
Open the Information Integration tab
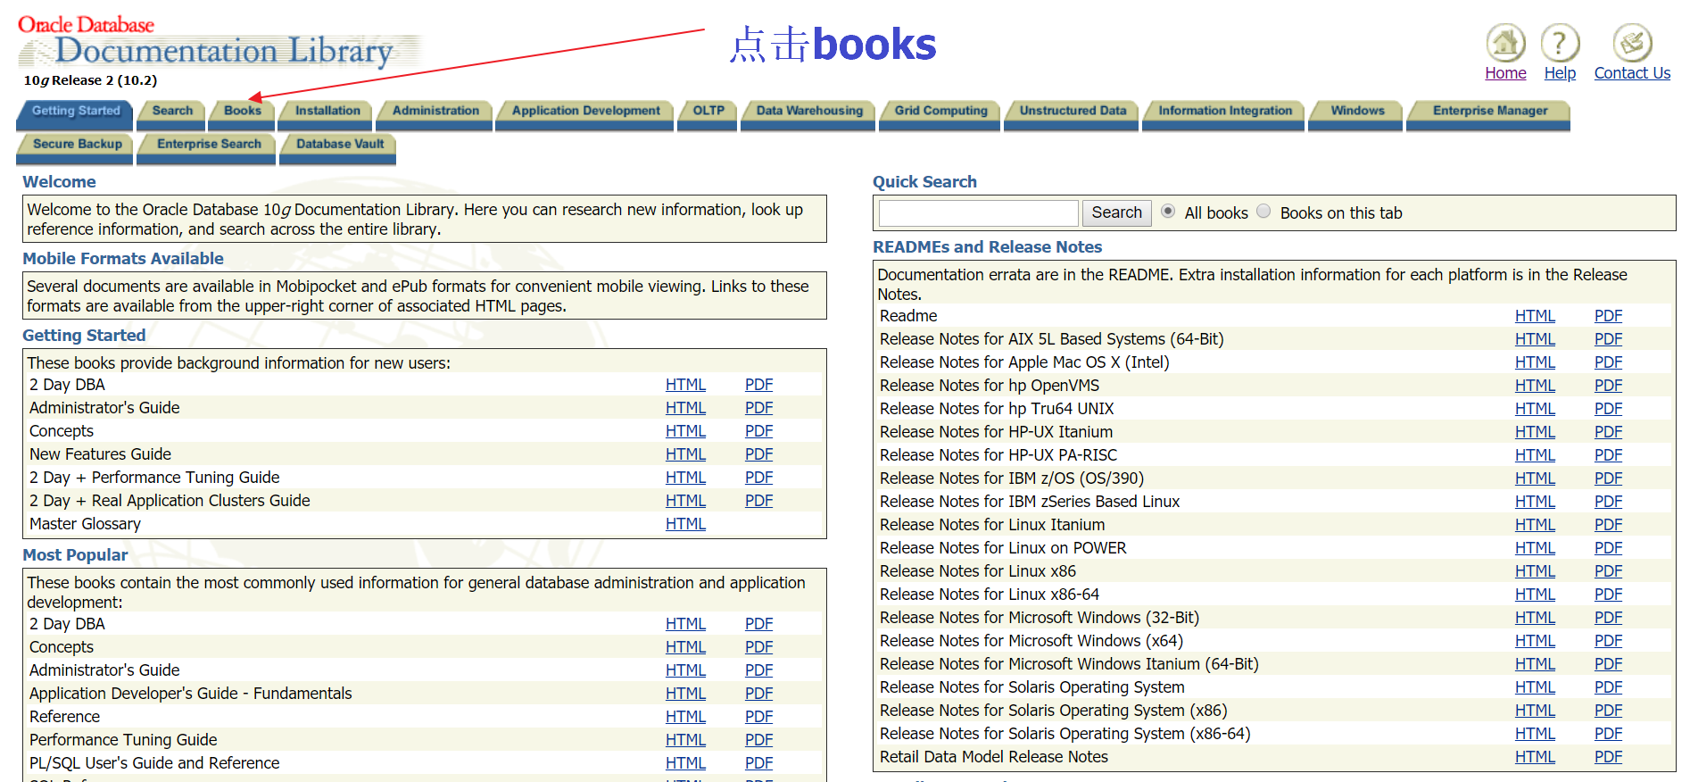pyautogui.click(x=1224, y=114)
